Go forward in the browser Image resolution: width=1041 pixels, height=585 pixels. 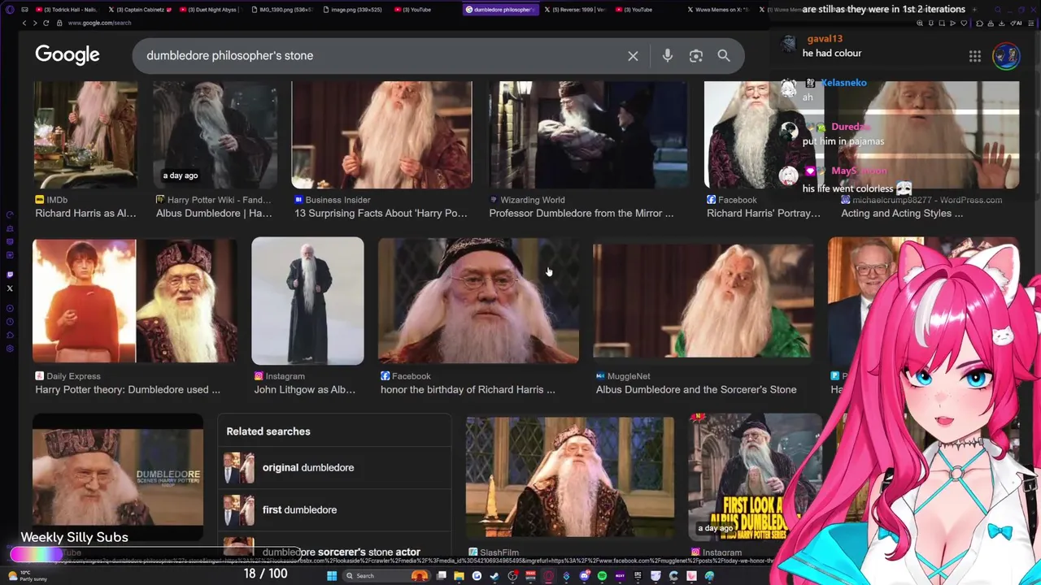pos(35,23)
